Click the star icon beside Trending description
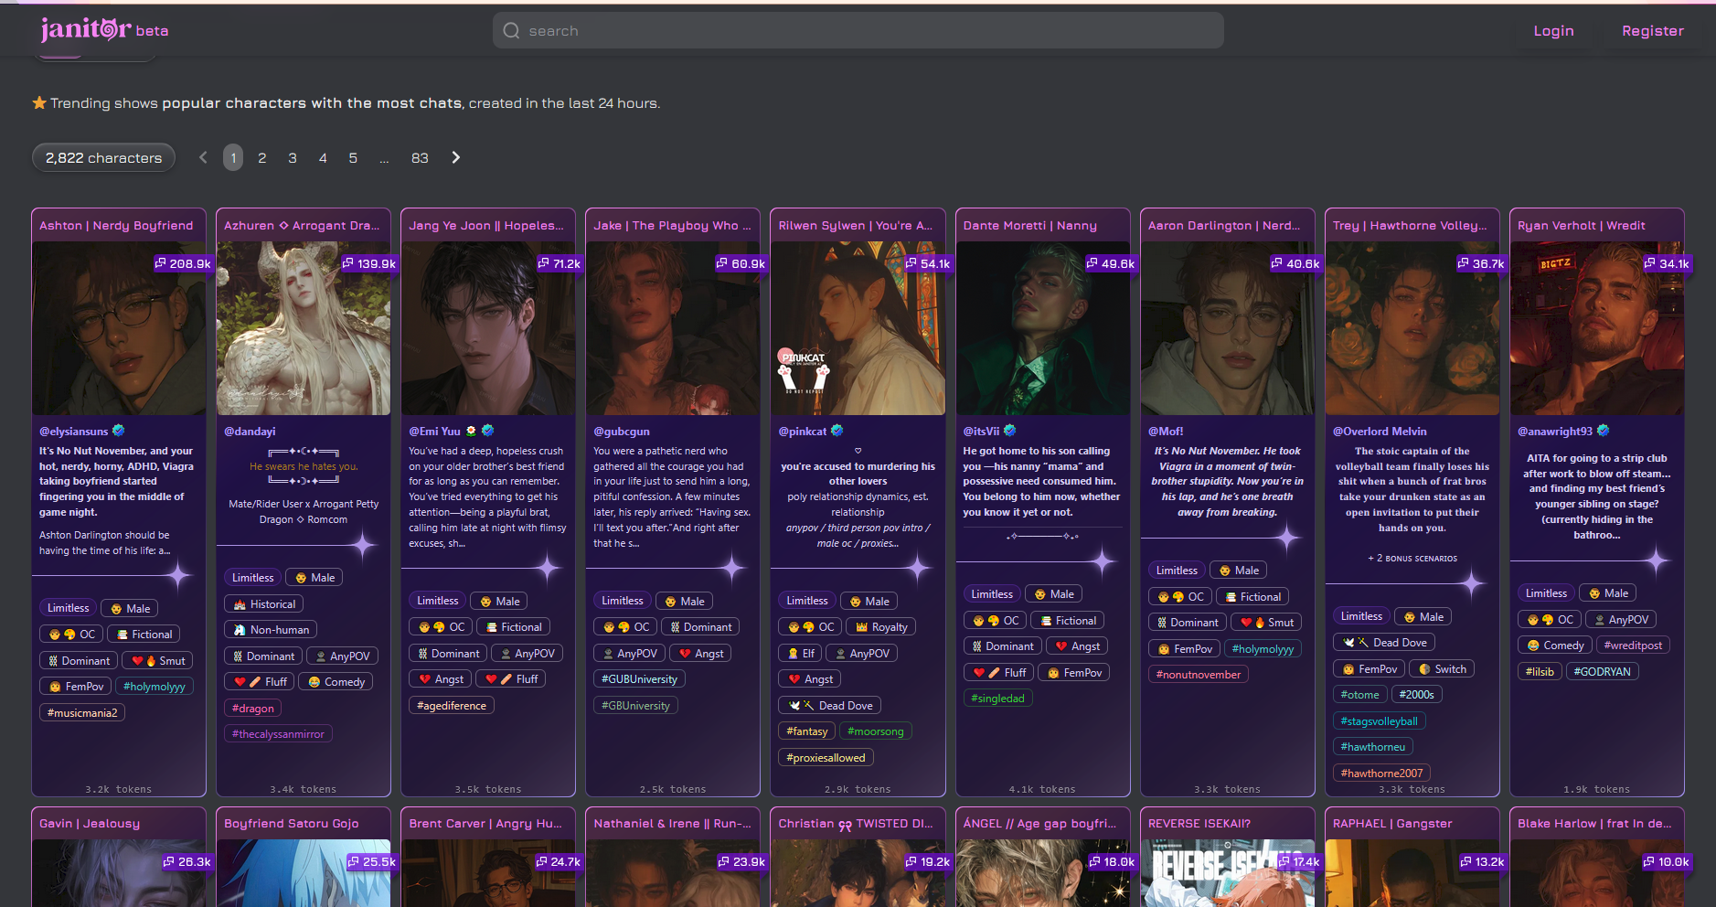Image resolution: width=1716 pixels, height=907 pixels. coord(39,102)
